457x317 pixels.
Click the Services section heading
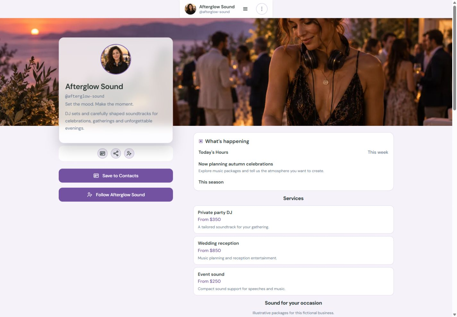[x=293, y=198]
